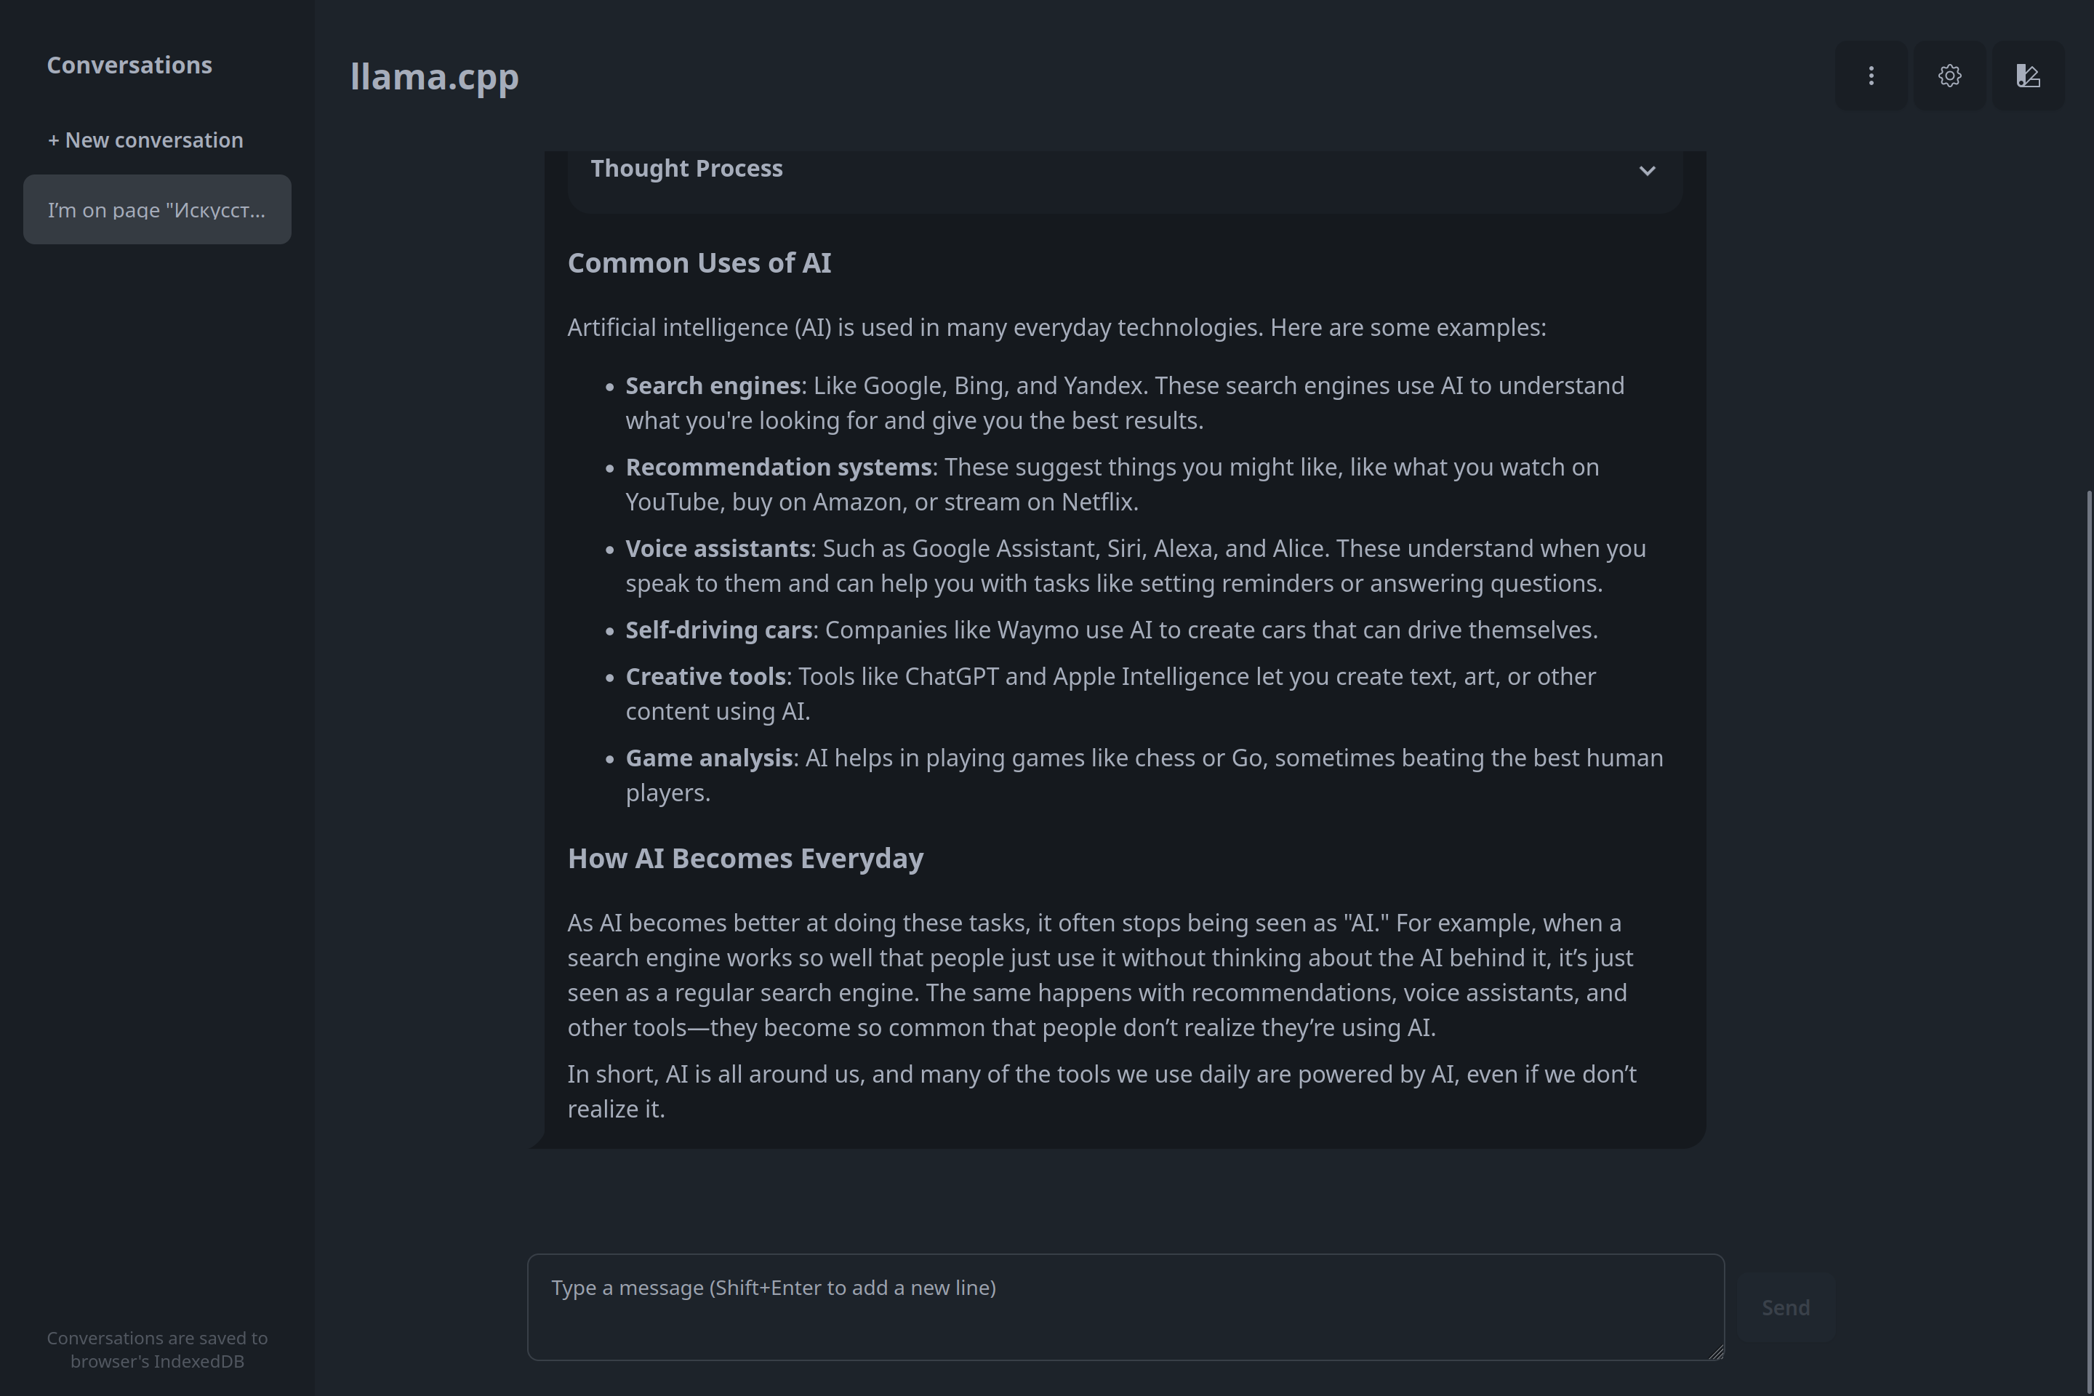
Task: Click the Thought Process section title
Action: click(686, 168)
